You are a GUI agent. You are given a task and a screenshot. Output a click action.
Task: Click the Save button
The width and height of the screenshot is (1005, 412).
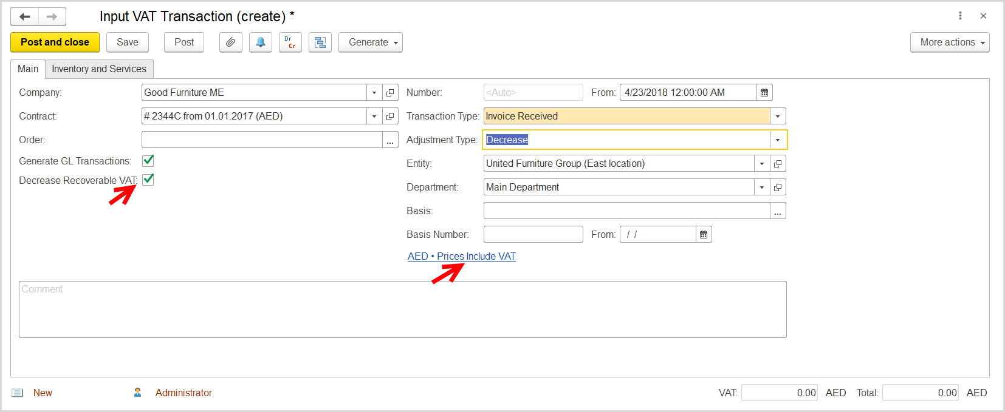128,42
